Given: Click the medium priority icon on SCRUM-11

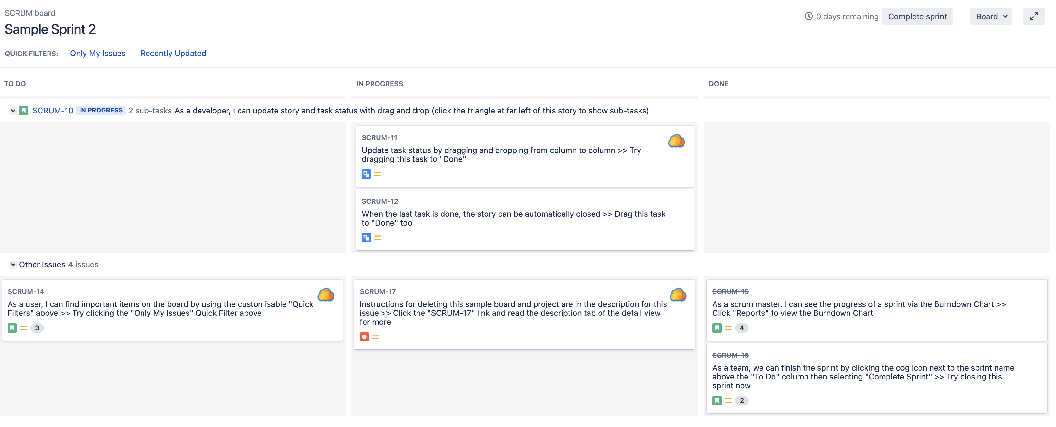Looking at the screenshot, I should [378, 174].
